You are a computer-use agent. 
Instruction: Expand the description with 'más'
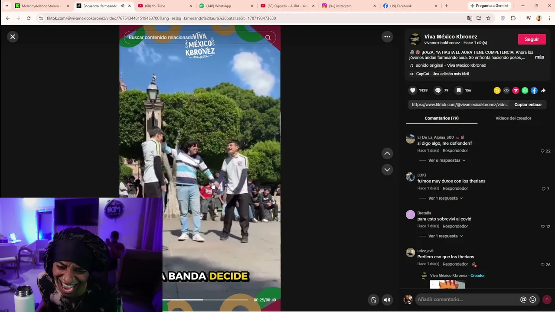(539, 57)
